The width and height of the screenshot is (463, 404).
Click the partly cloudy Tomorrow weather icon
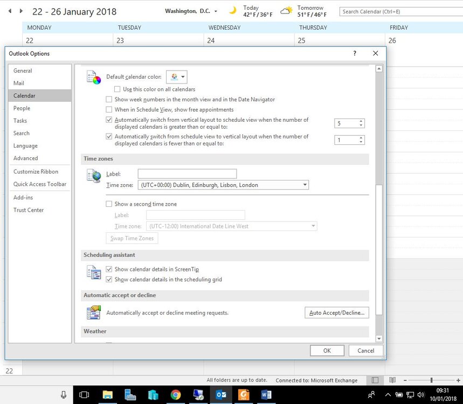(286, 11)
